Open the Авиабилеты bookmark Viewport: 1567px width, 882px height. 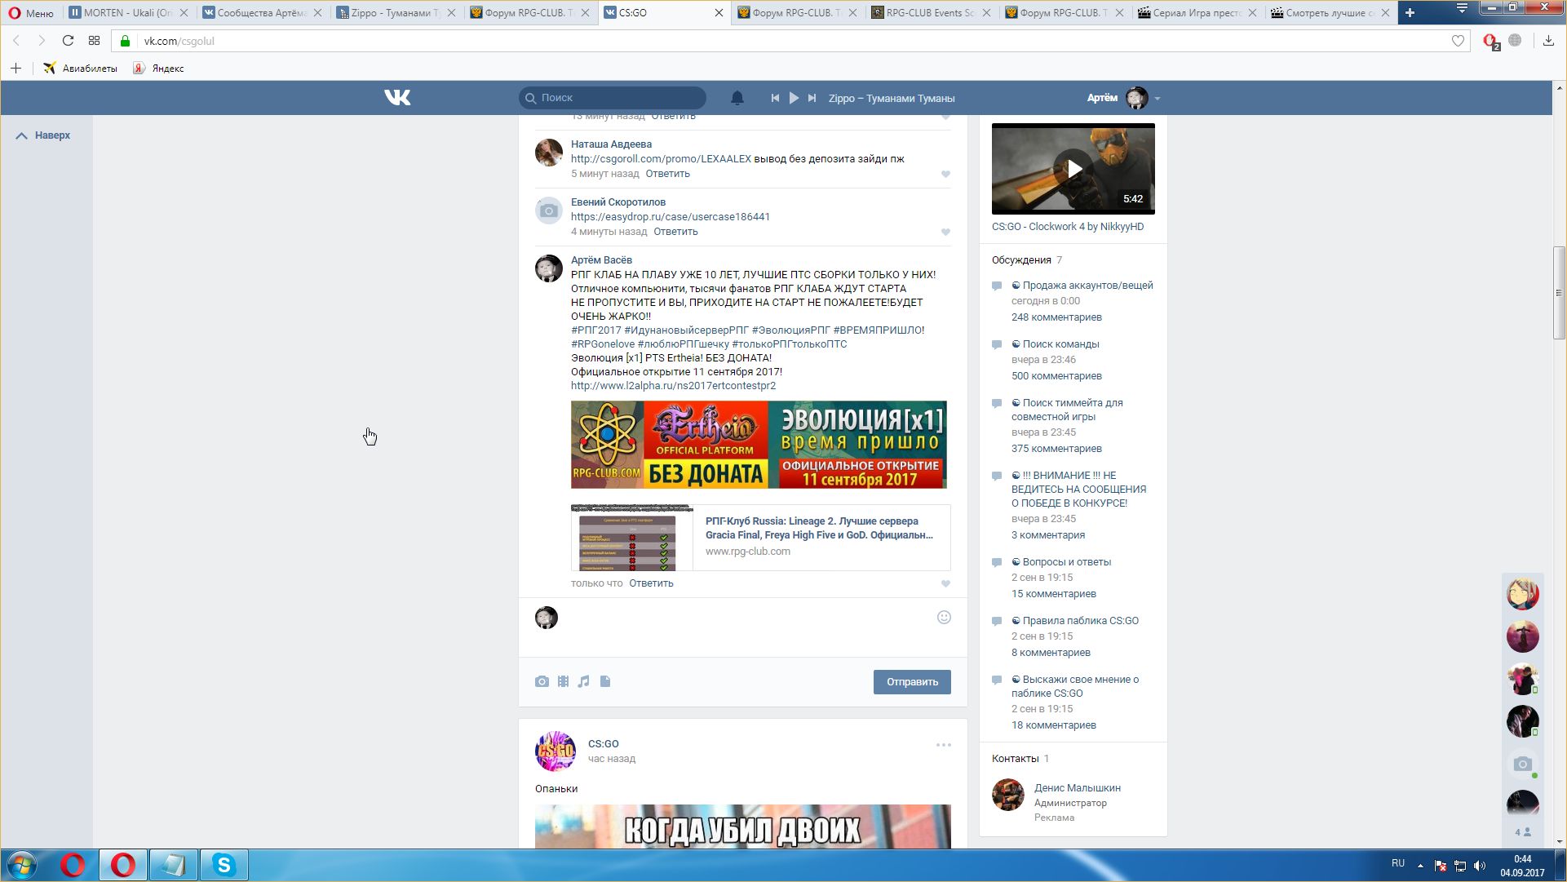80,69
